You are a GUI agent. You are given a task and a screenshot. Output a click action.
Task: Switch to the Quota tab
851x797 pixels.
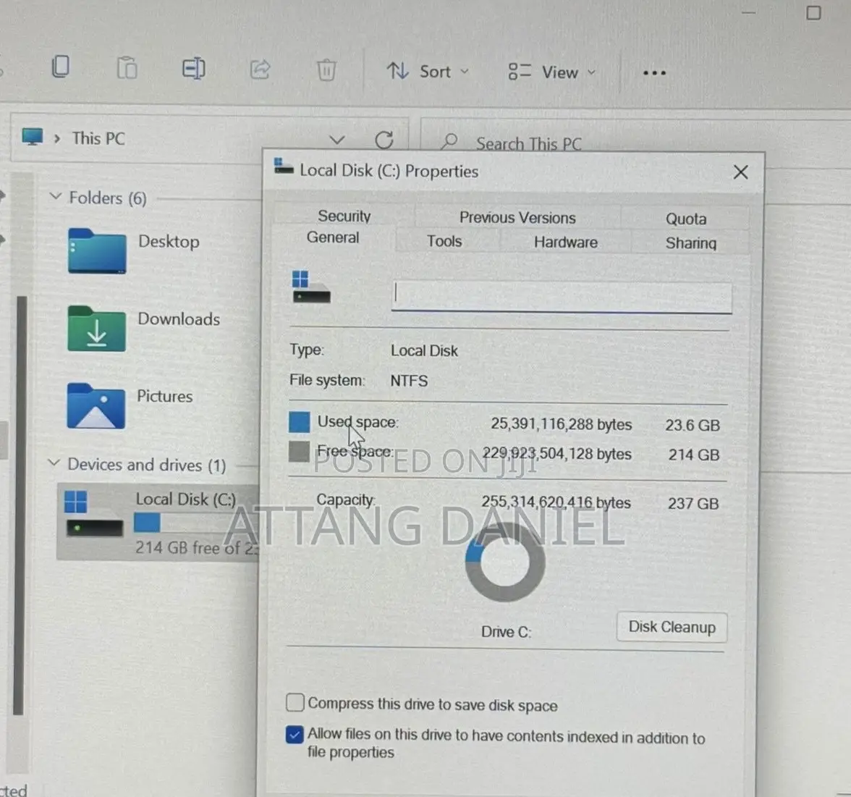pyautogui.click(x=686, y=219)
